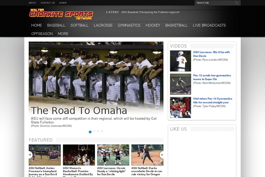Click the VIDEOS section heading
The height and width of the screenshot is (177, 265).
(x=178, y=46)
